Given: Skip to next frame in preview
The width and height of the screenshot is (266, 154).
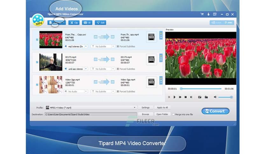Looking at the screenshot, I should (191, 97).
